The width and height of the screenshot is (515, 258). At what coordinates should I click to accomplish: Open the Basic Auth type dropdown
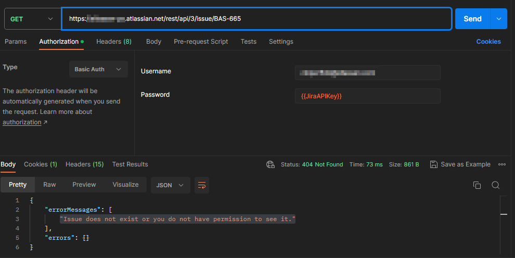click(x=98, y=69)
